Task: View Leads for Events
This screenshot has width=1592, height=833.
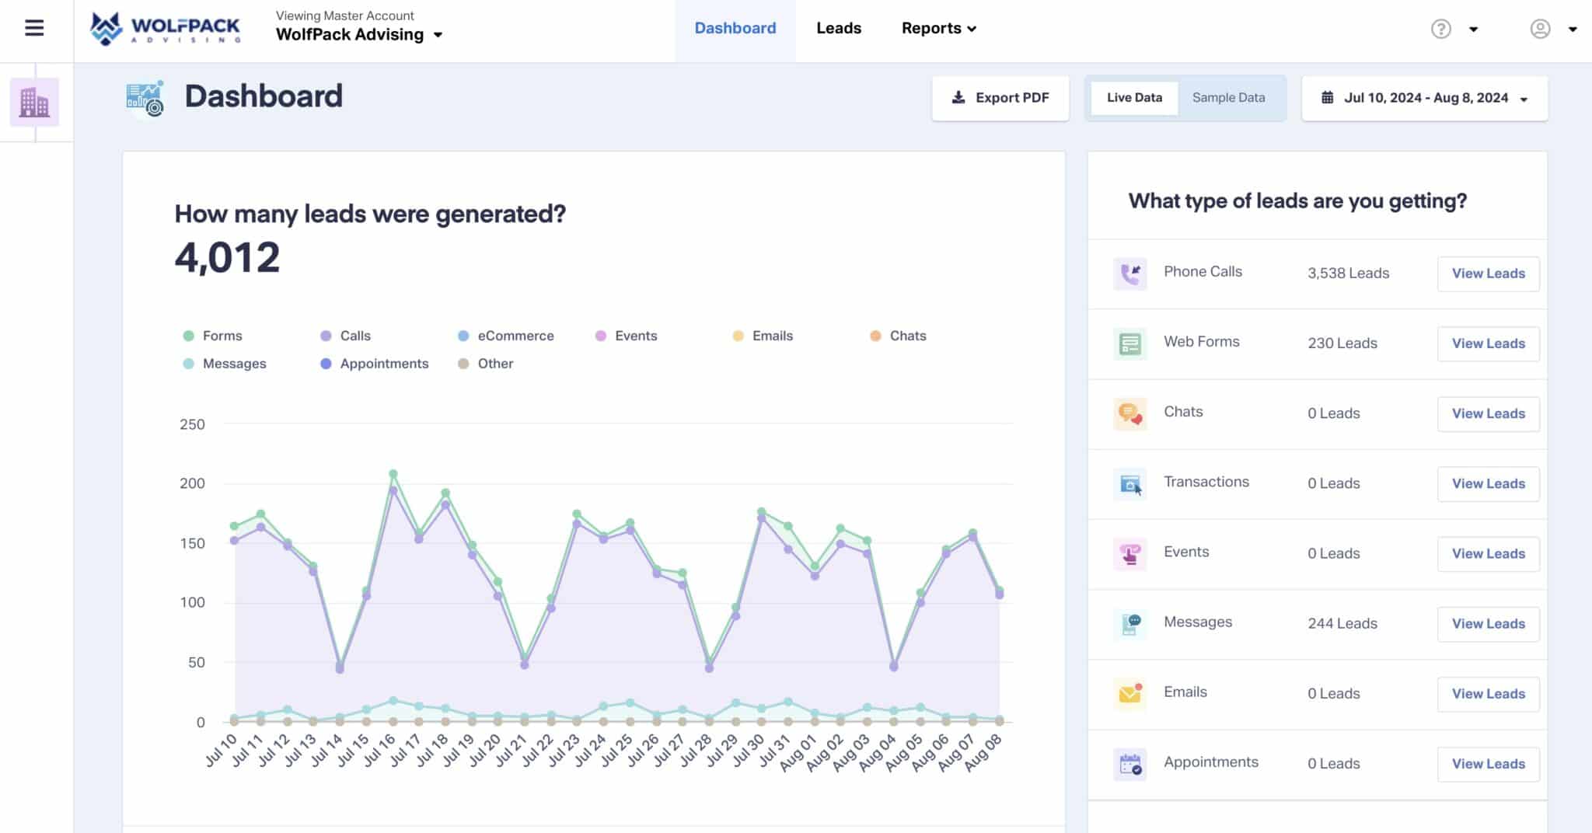Action: [1488, 553]
